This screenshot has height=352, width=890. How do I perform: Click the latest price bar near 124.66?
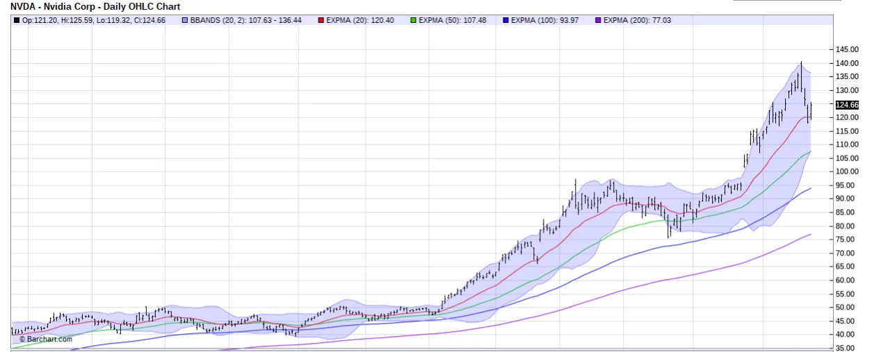point(811,111)
